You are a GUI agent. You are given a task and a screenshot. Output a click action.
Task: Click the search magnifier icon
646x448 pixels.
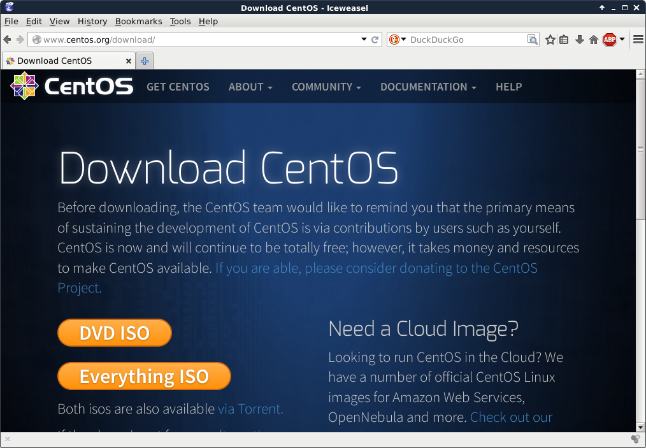pyautogui.click(x=533, y=40)
